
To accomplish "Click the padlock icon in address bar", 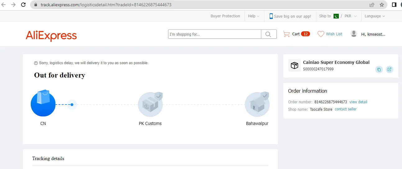I will [35, 5].
